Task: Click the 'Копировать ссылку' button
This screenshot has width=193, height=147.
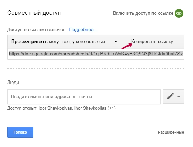Action: tap(152, 42)
